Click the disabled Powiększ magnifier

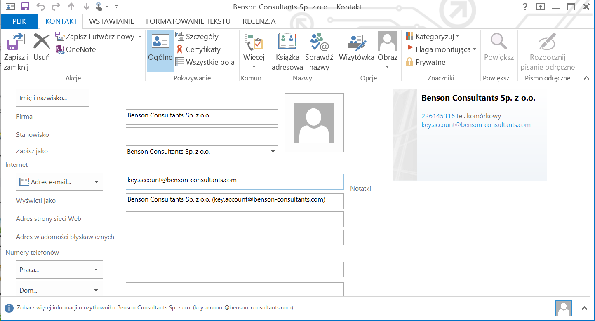point(499,47)
